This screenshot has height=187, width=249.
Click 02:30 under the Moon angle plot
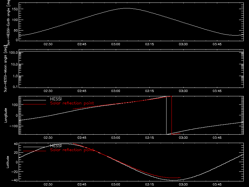pyautogui.click(x=48, y=91)
